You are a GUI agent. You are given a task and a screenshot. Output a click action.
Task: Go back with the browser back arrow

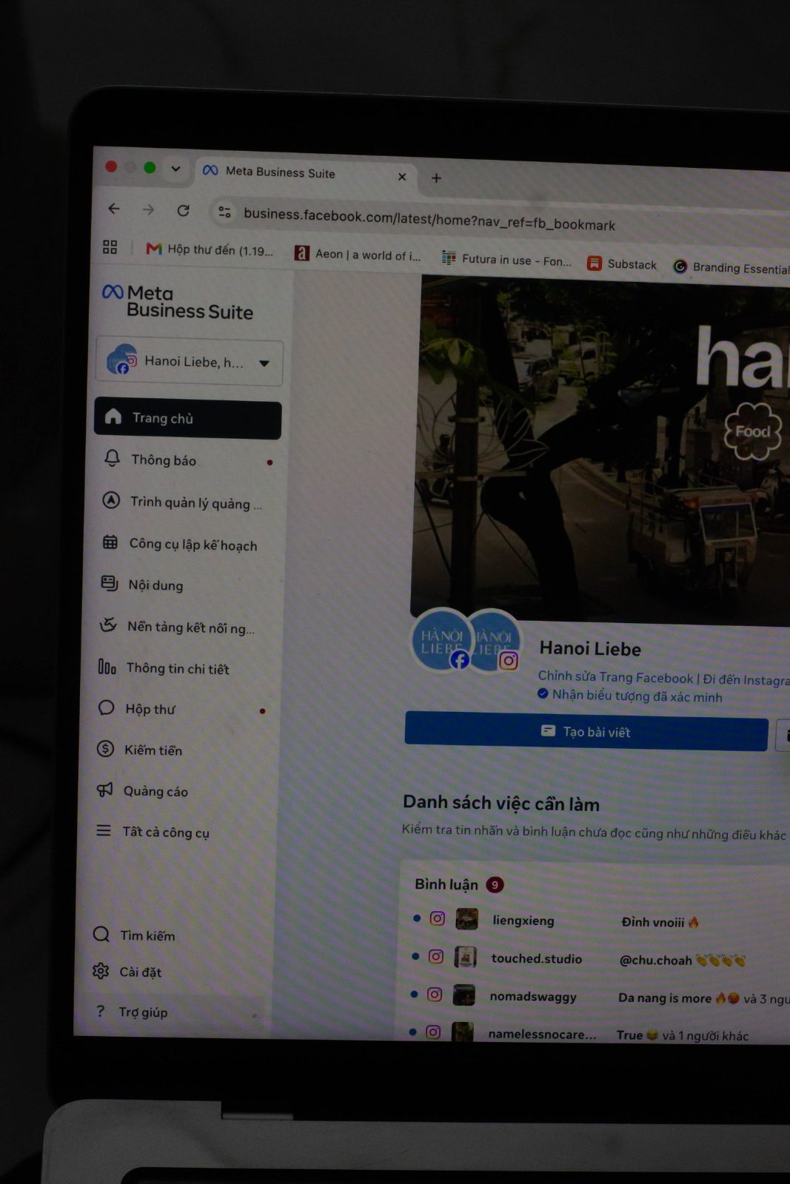click(x=114, y=209)
